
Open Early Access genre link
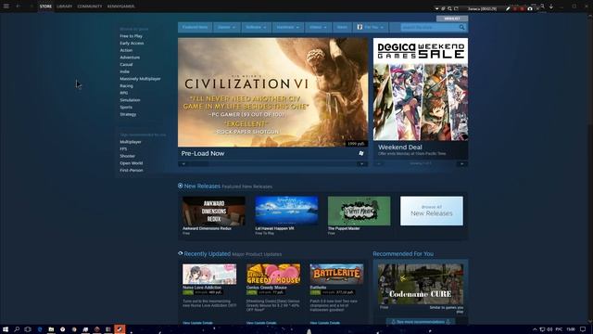click(132, 44)
